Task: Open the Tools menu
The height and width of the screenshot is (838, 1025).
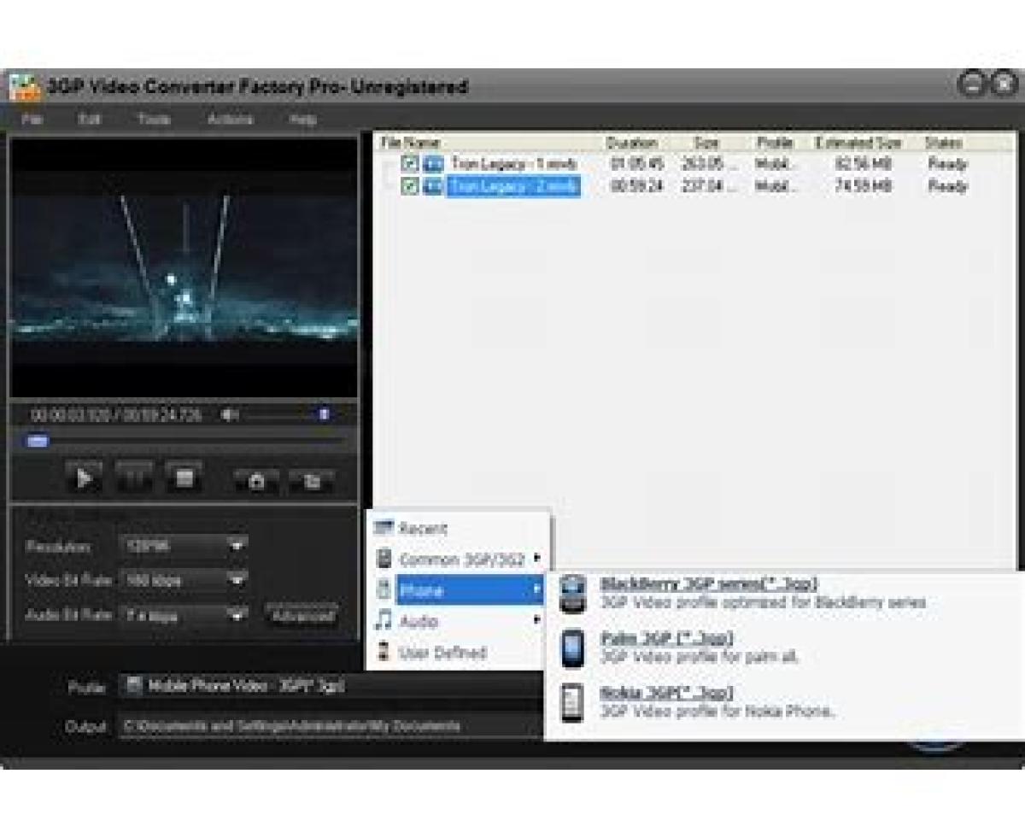Action: click(154, 120)
